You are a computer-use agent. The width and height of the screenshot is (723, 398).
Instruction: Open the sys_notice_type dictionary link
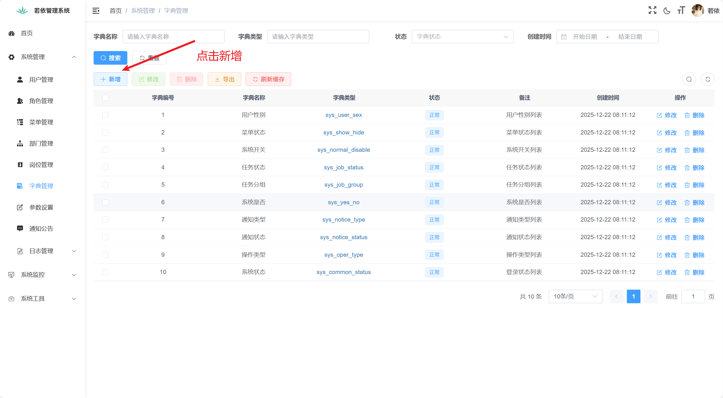(x=343, y=220)
